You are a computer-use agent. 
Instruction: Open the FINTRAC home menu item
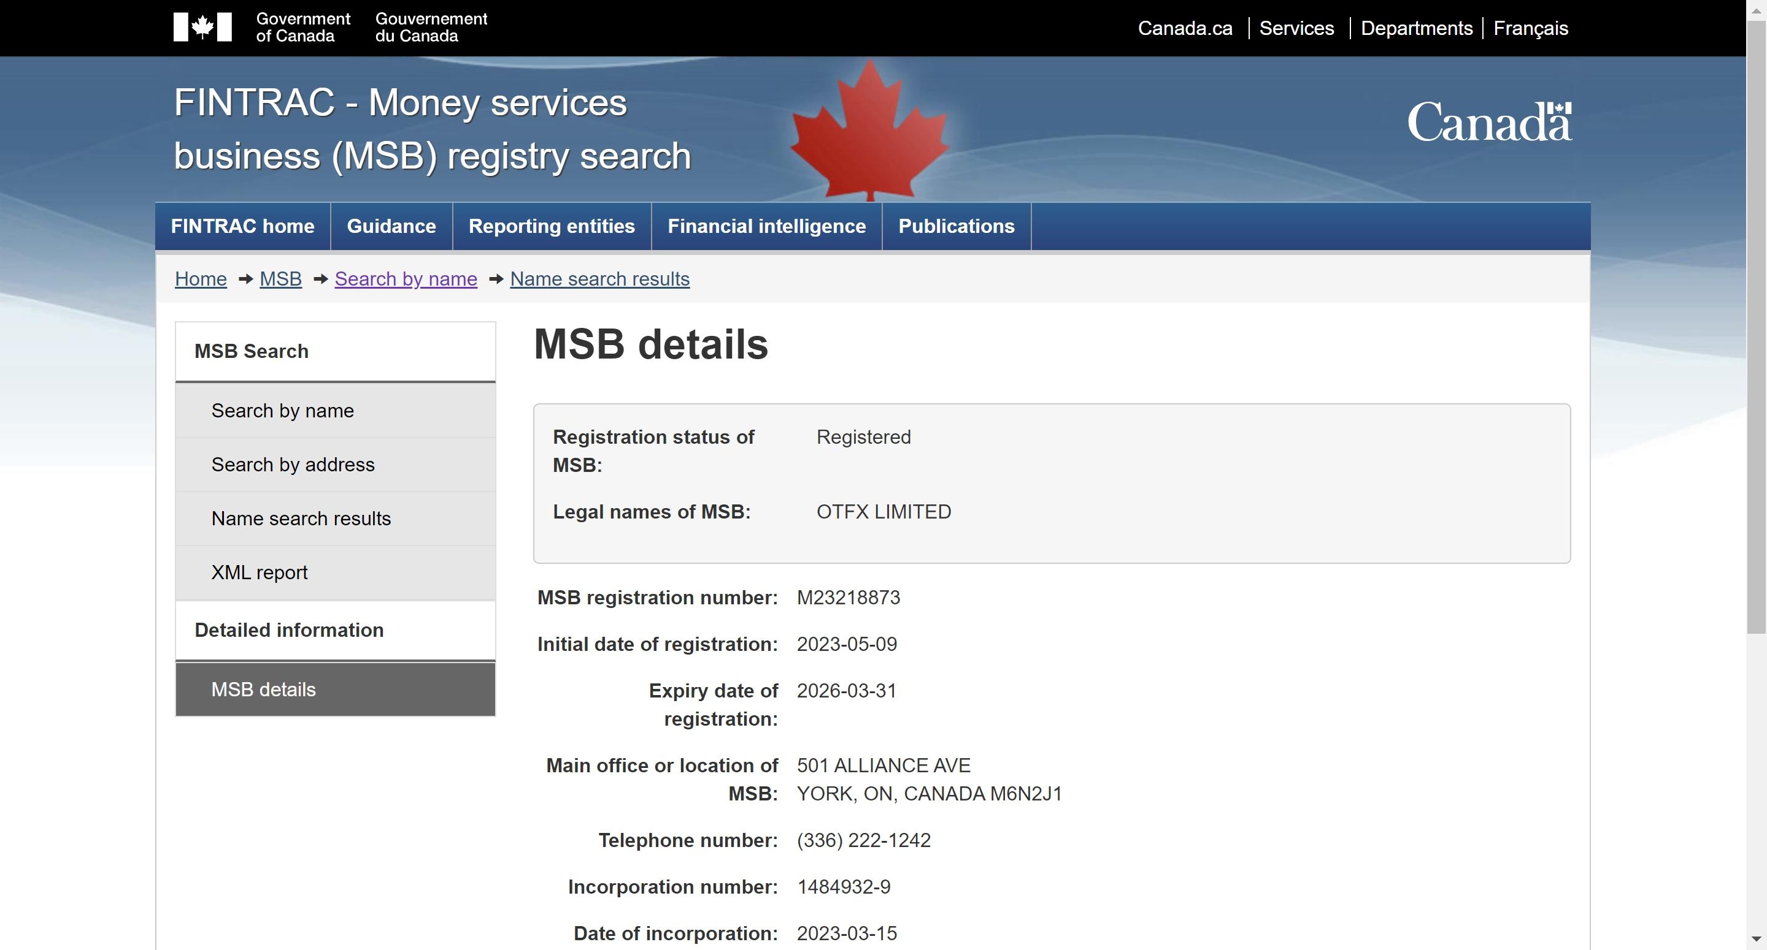pos(243,226)
